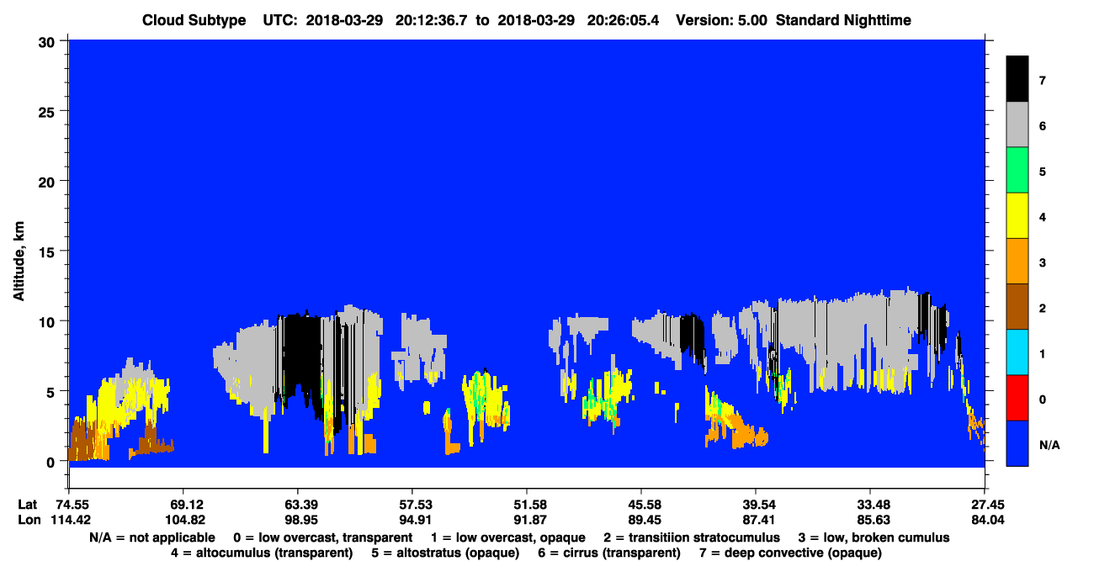The width and height of the screenshot is (1094, 561).
Task: Click the colorbar label 6
Action: (1042, 126)
